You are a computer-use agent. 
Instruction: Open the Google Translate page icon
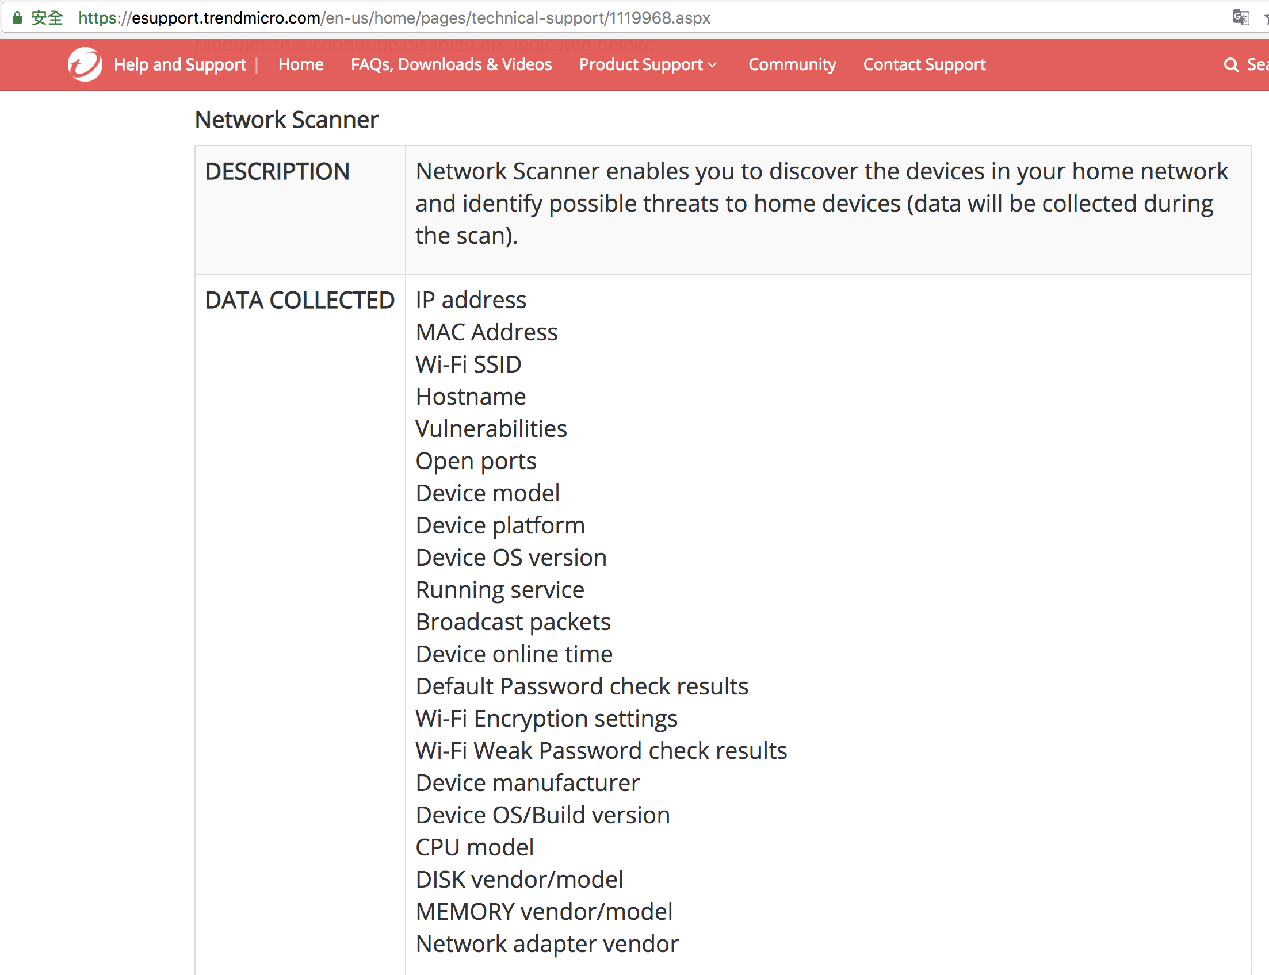coord(1240,18)
